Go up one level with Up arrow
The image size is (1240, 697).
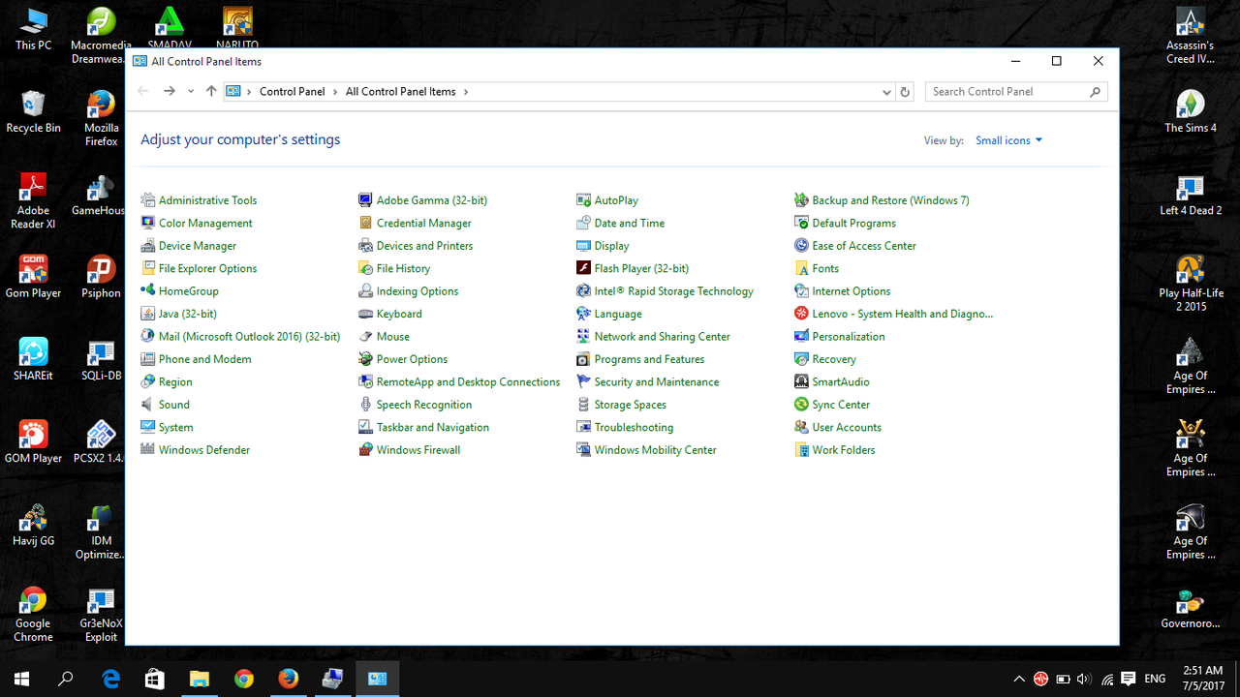point(211,91)
